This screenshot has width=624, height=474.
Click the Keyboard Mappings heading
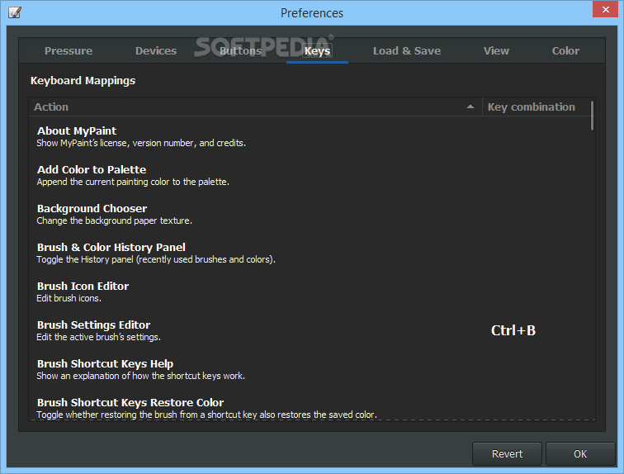pyautogui.click(x=83, y=81)
